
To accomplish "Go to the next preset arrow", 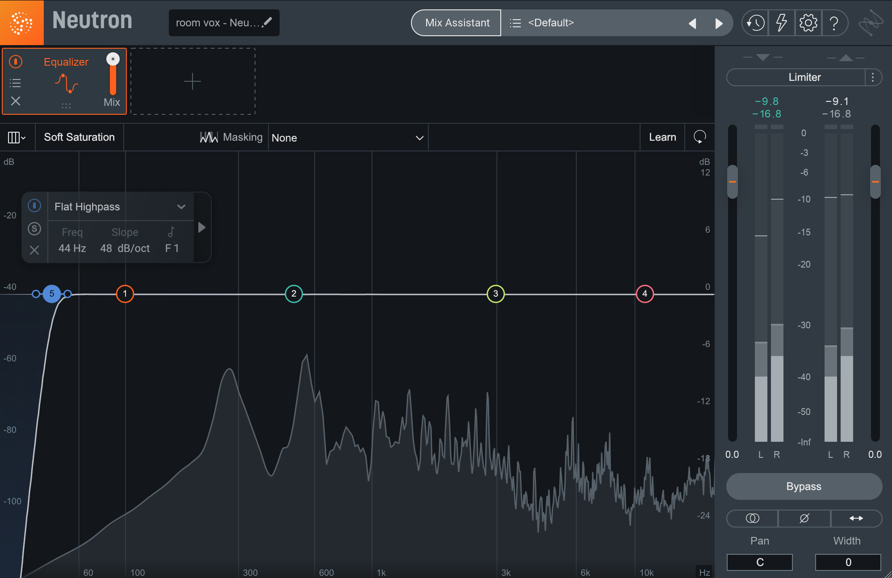I will [x=719, y=23].
